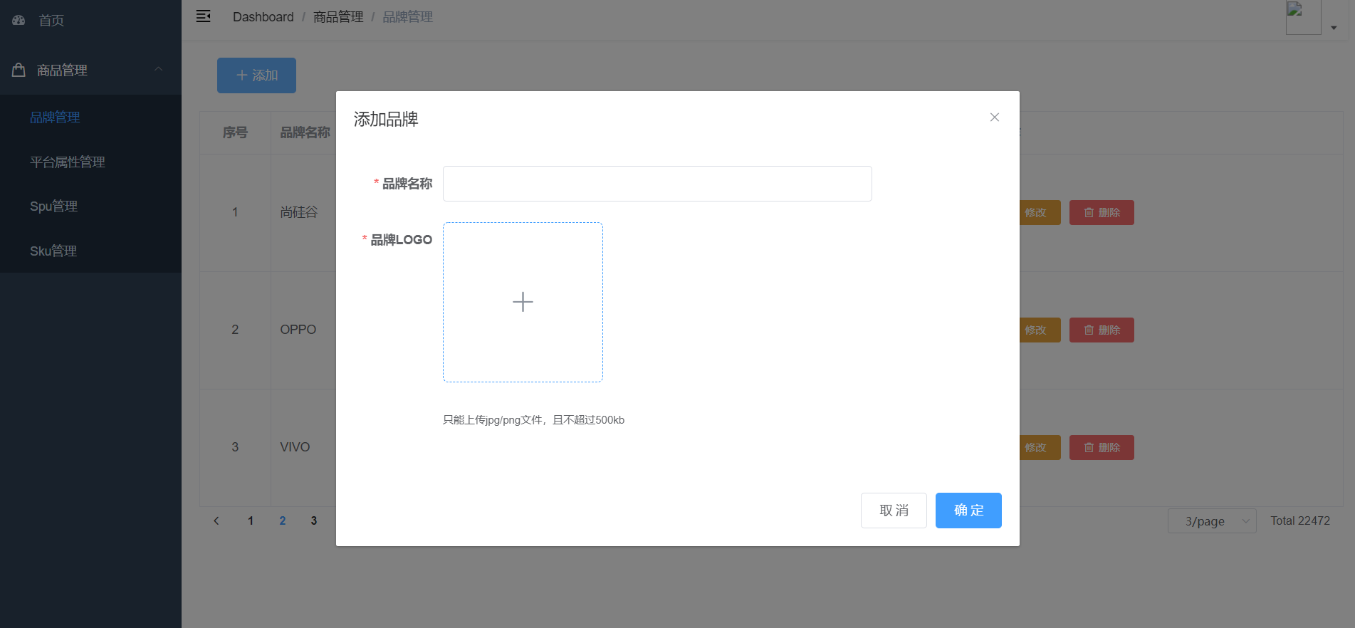Click 删除 button for OPPO row

point(1102,330)
